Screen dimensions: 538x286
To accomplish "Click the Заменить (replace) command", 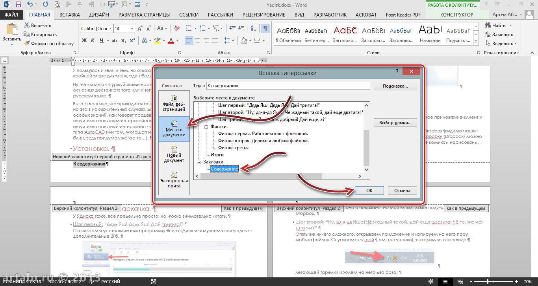I will [x=499, y=35].
